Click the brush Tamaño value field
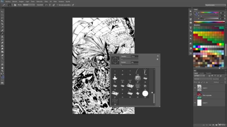The width and height of the screenshot is (227, 127). pos(134,56)
